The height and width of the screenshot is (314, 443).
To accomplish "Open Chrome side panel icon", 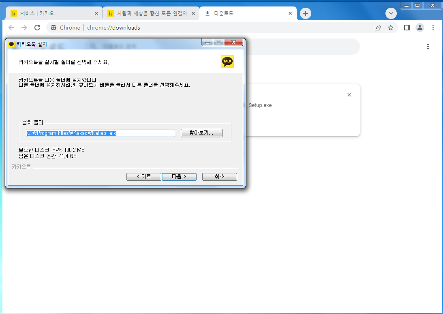I will [407, 28].
